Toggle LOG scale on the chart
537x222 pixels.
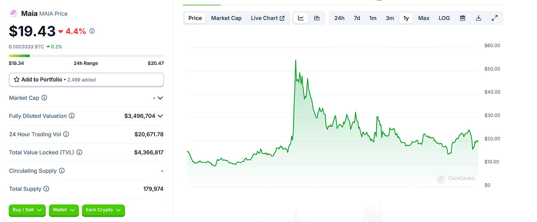(x=444, y=18)
